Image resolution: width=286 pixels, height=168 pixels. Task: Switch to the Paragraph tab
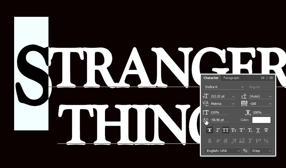(x=231, y=78)
